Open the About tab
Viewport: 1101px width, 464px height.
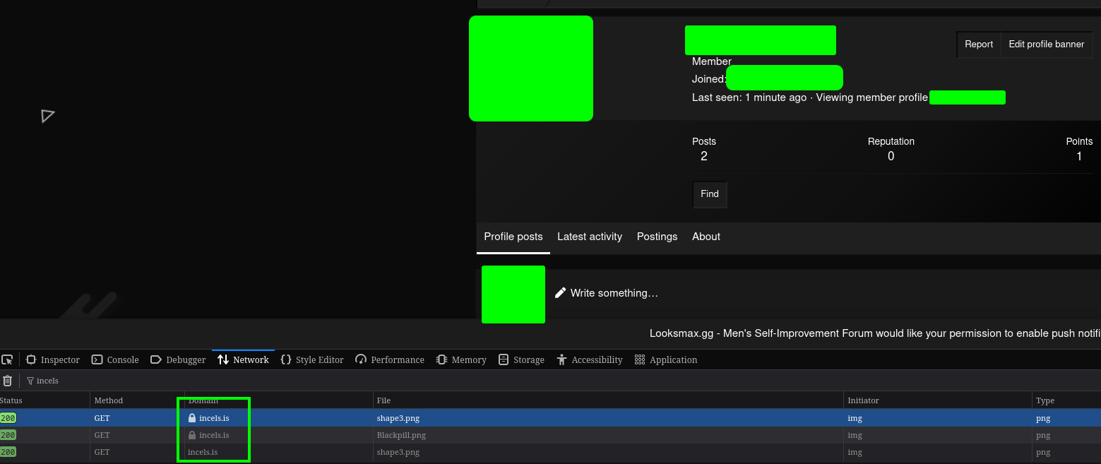click(x=706, y=237)
